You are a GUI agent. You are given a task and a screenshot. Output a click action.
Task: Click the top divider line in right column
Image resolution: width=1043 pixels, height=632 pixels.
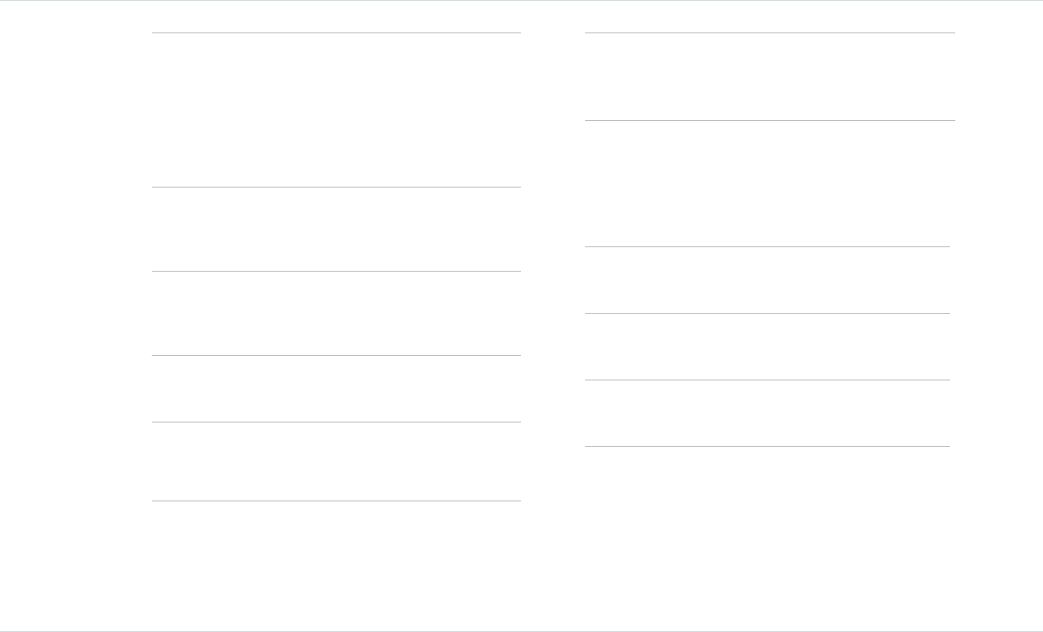(x=769, y=33)
